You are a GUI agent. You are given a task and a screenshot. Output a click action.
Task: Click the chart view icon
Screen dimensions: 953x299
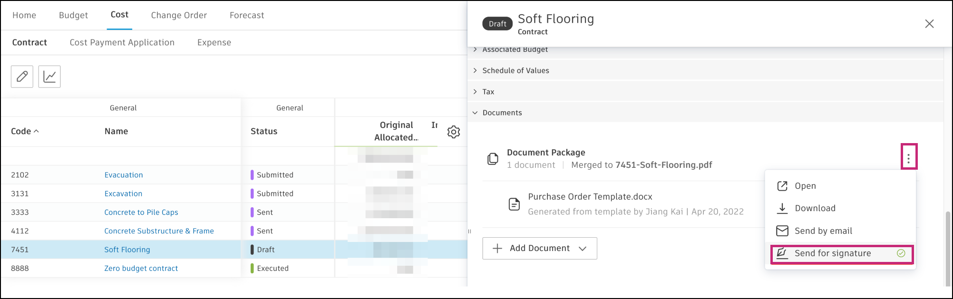click(x=49, y=77)
